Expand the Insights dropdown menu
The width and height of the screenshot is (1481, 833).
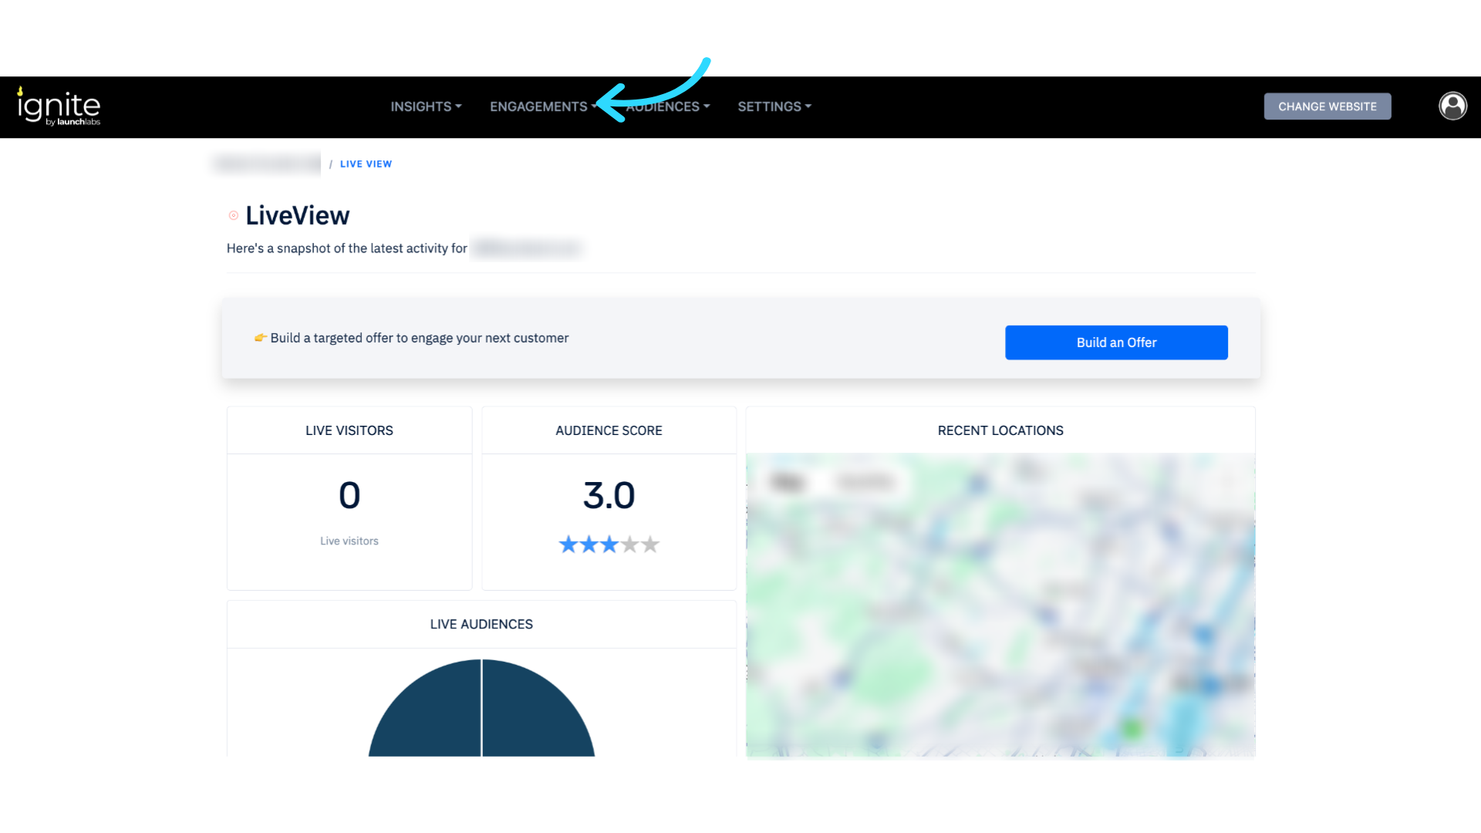click(x=426, y=106)
